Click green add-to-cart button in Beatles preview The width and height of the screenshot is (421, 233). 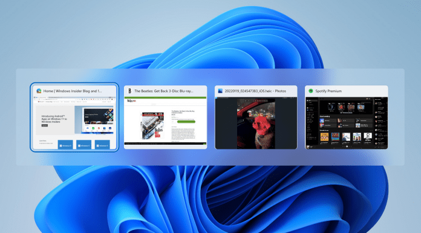(x=186, y=122)
